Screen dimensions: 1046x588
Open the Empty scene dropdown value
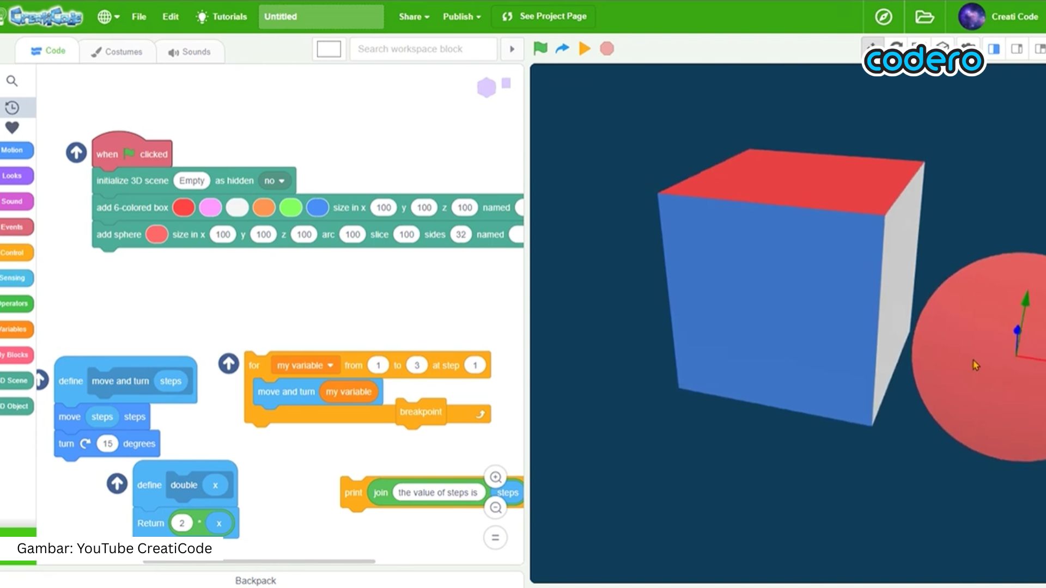(x=192, y=181)
